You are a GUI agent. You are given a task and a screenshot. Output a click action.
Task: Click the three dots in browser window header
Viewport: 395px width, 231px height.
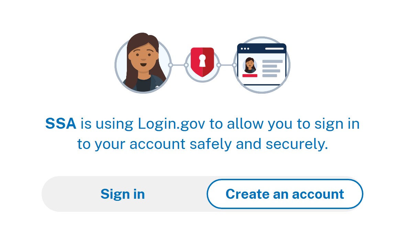[x=245, y=48]
